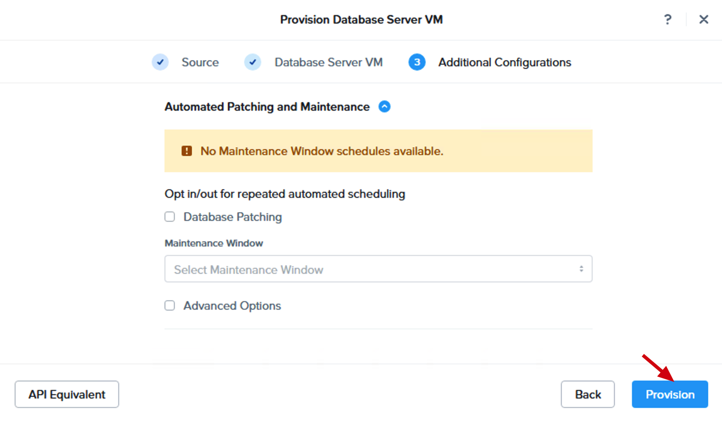722x423 pixels.
Task: Click the Database Patching label text
Action: (233, 217)
